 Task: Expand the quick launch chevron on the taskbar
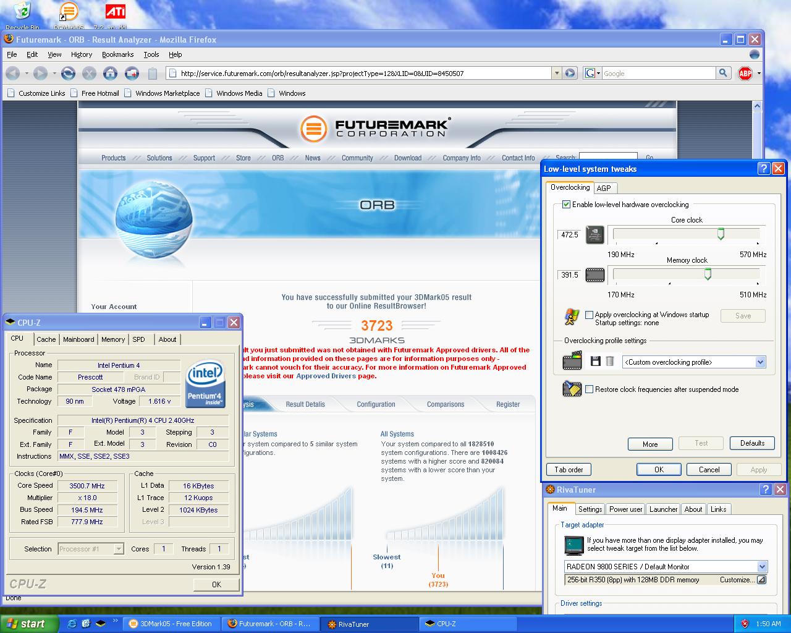[x=115, y=621]
